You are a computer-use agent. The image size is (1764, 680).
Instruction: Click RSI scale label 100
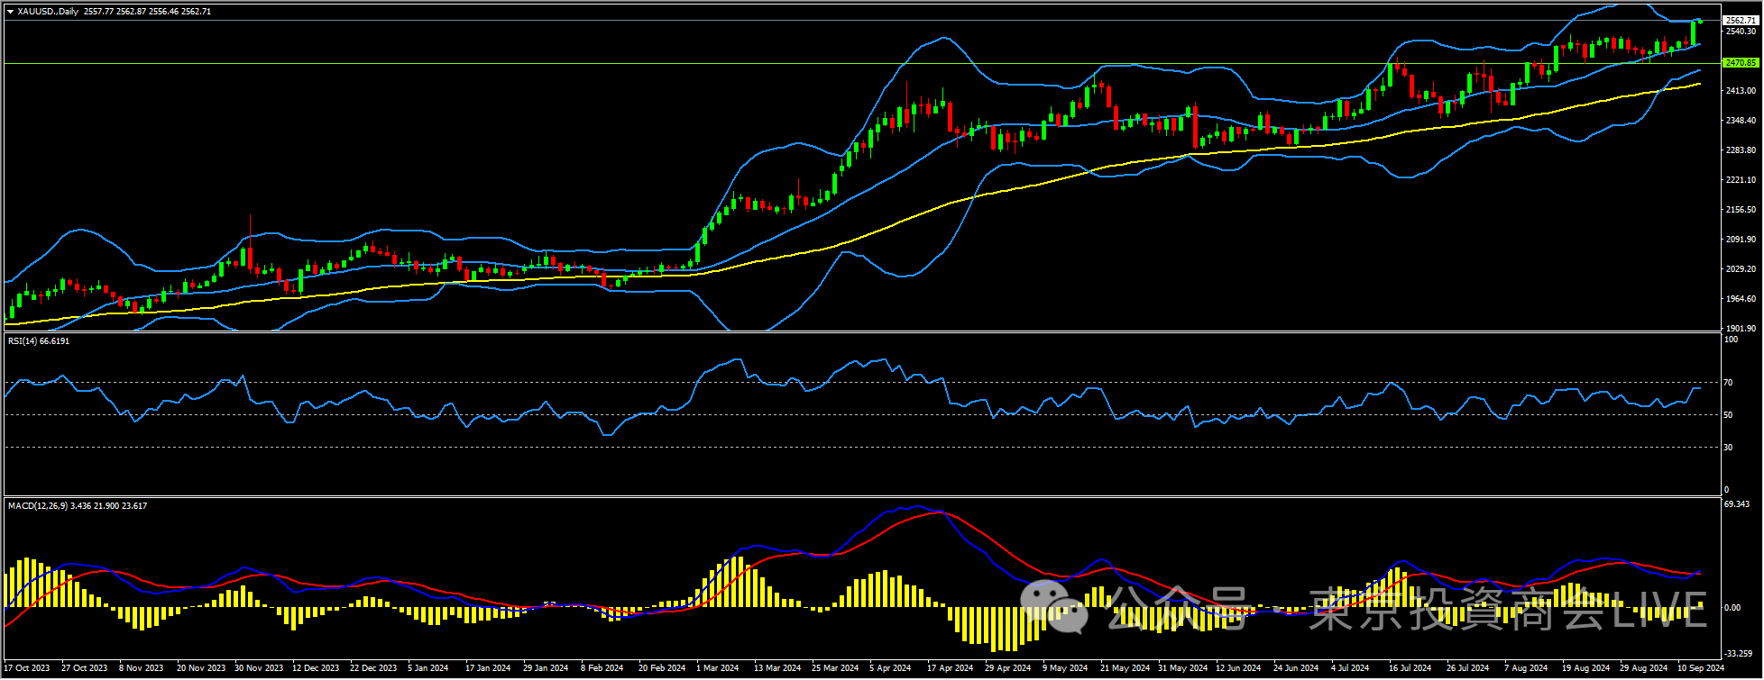pos(1731,340)
